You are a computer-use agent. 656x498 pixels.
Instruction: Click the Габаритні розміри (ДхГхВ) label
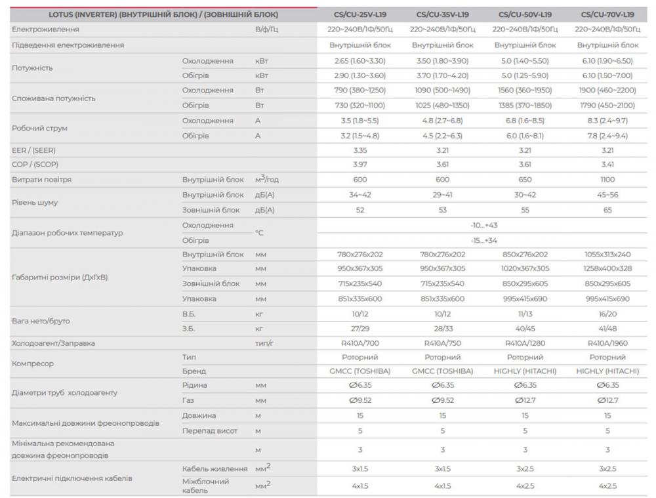pos(60,277)
